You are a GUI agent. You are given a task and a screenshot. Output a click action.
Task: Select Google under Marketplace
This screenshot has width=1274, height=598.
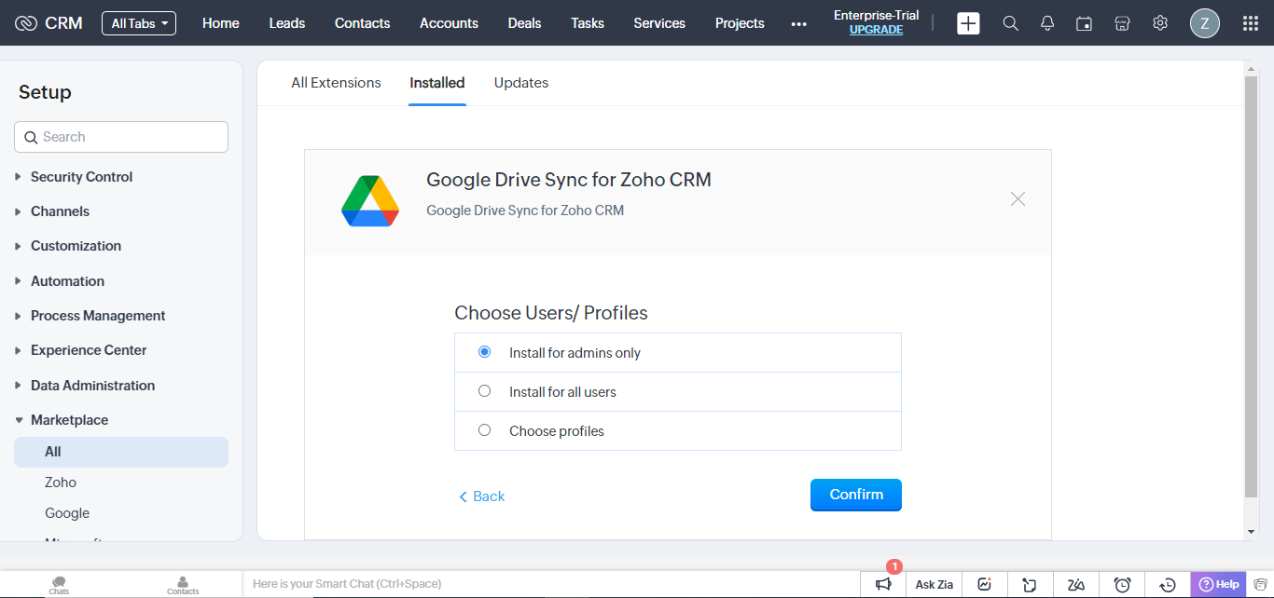click(x=67, y=513)
